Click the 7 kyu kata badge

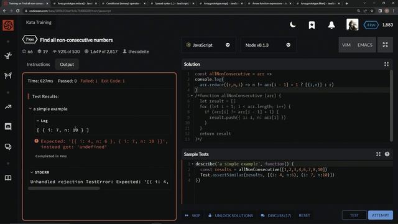pos(30,40)
